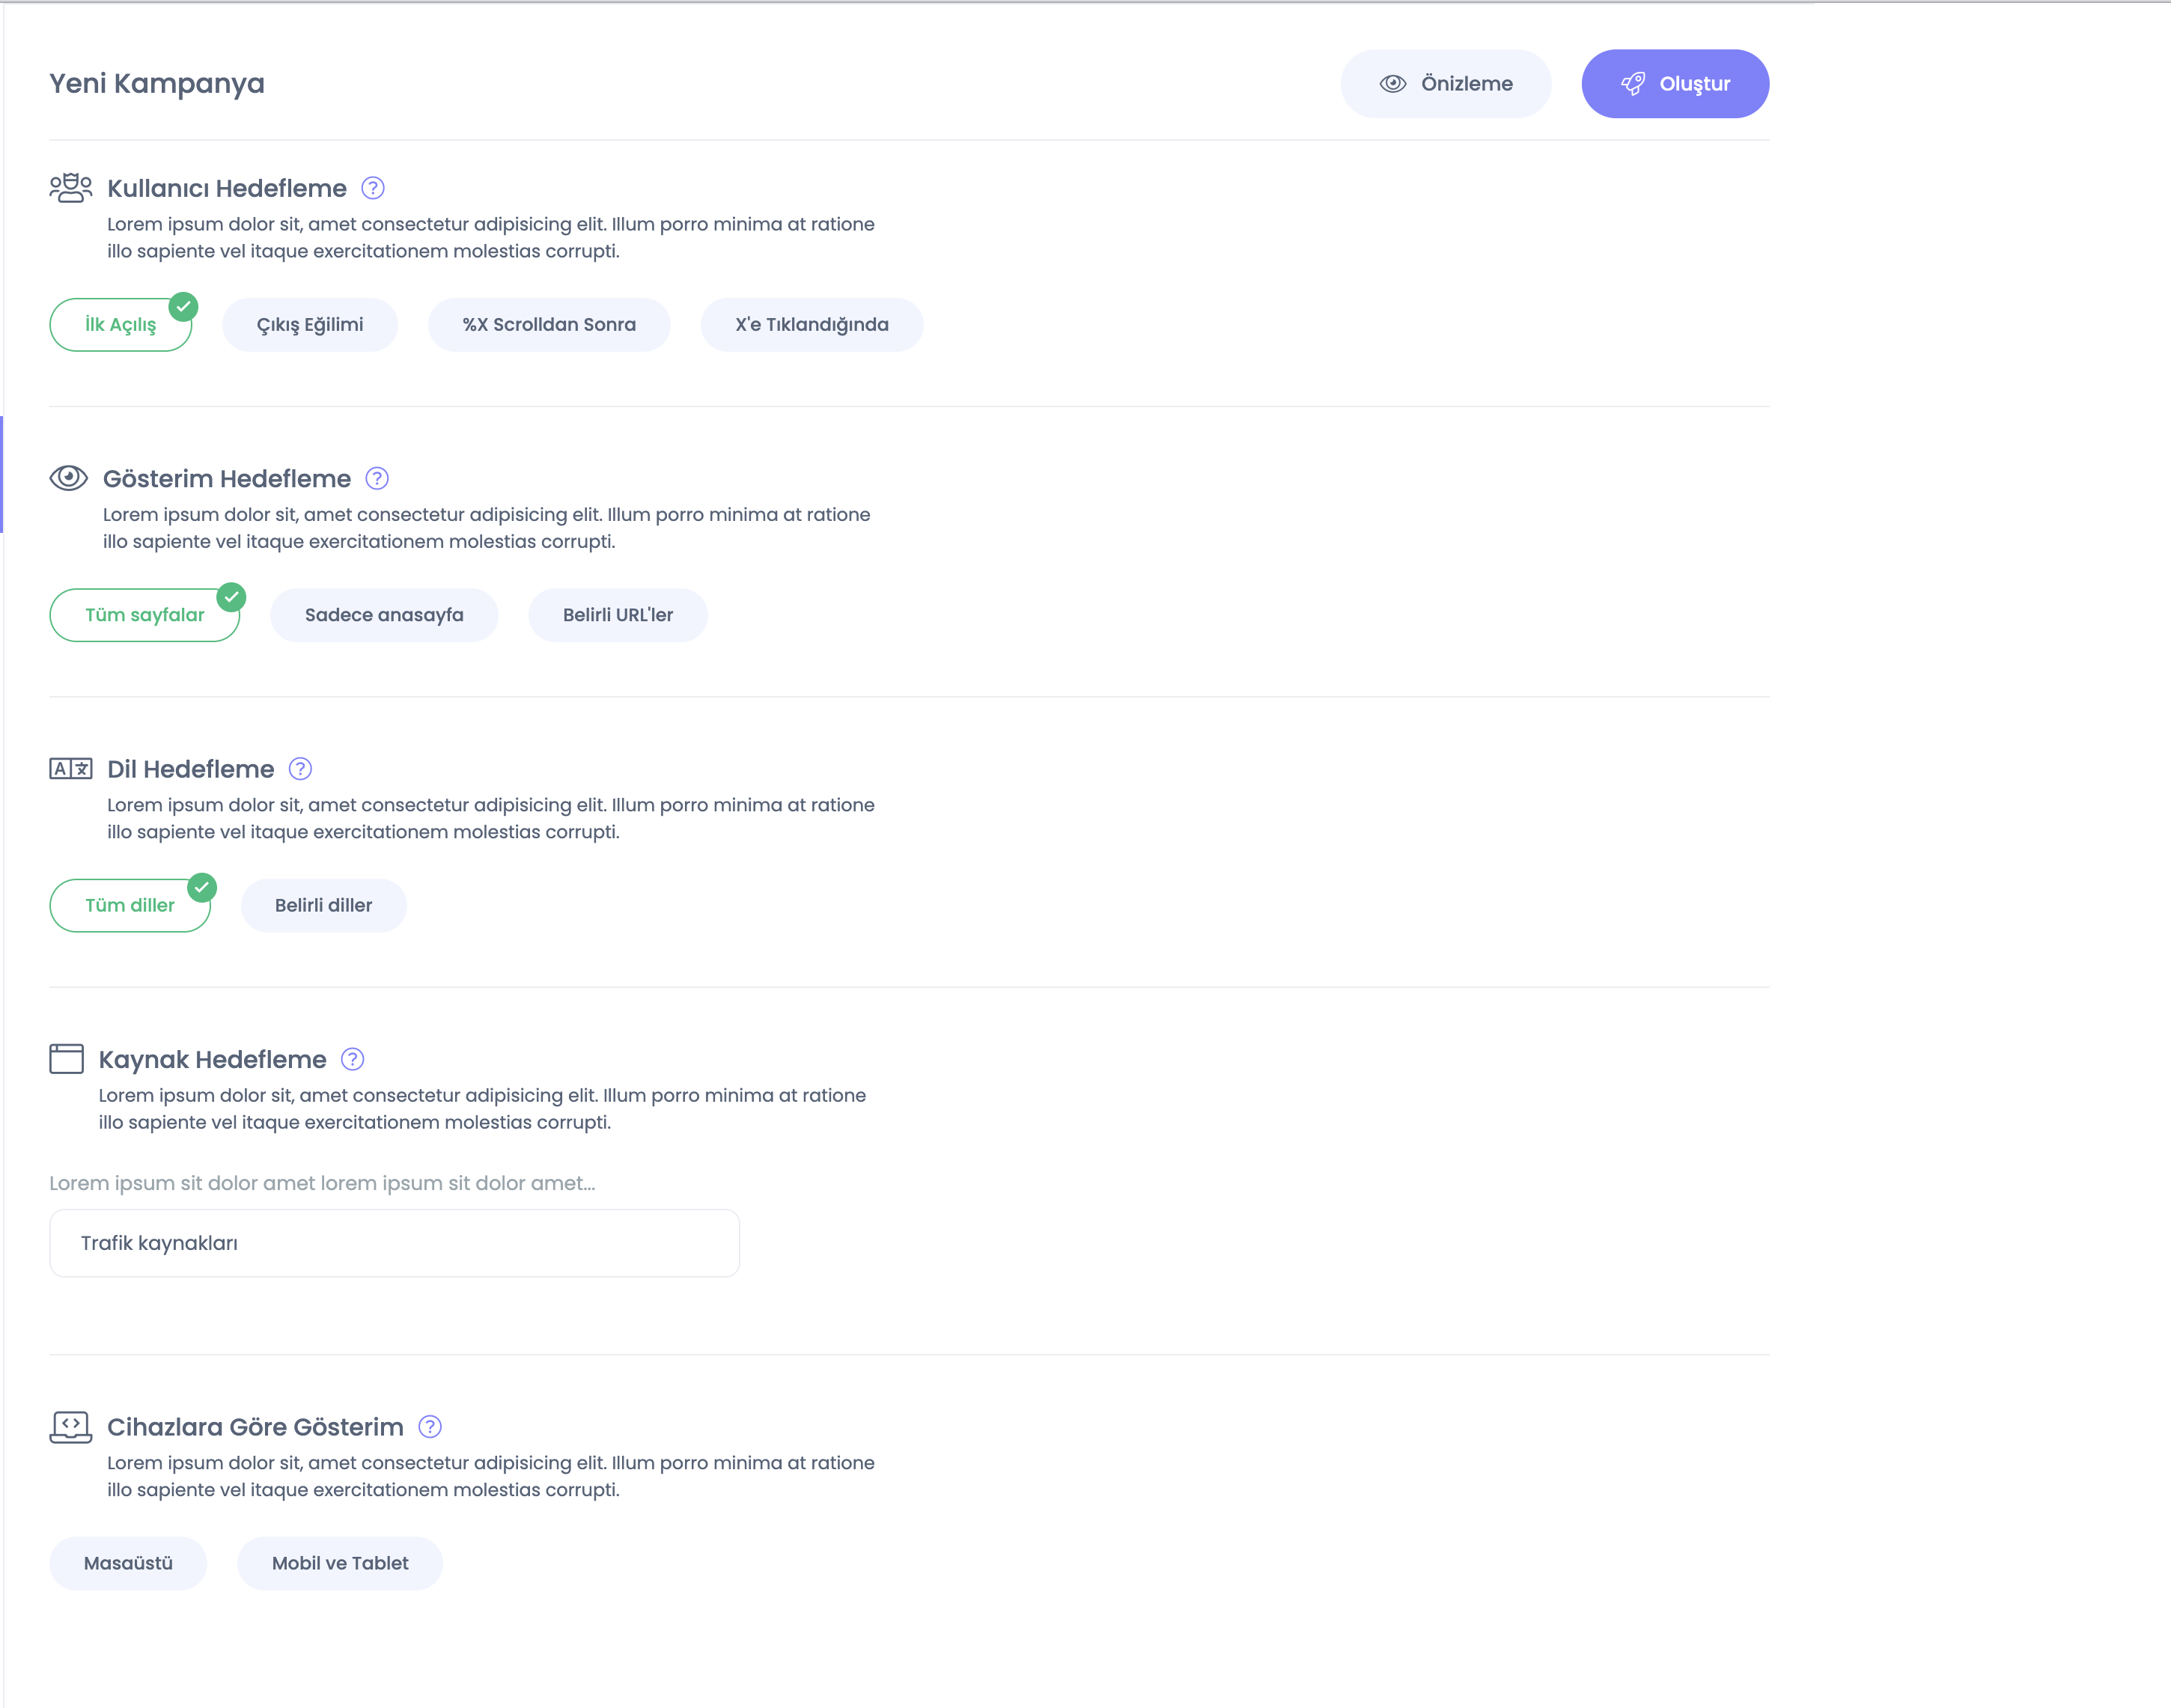Select the Çıkış Eğilimi option
Screen dimensions: 2171x1708
310,325
